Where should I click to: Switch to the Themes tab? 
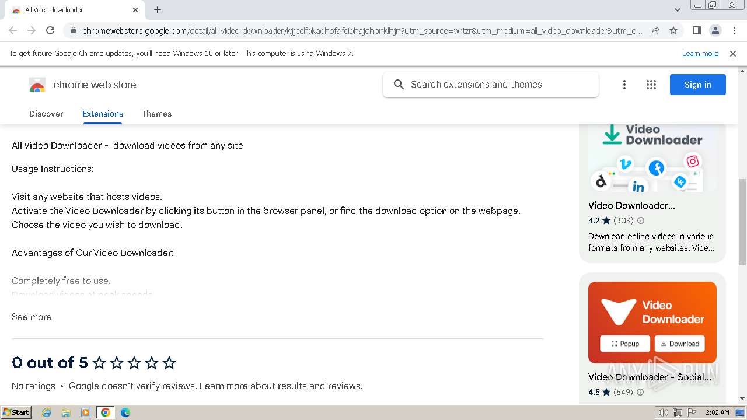(156, 114)
